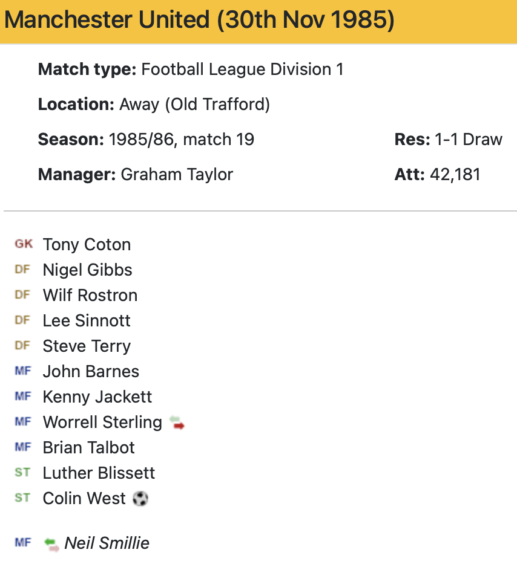This screenshot has height=567, width=517.
Task: Click the football goal icon beside Colin West
Action: point(140,499)
